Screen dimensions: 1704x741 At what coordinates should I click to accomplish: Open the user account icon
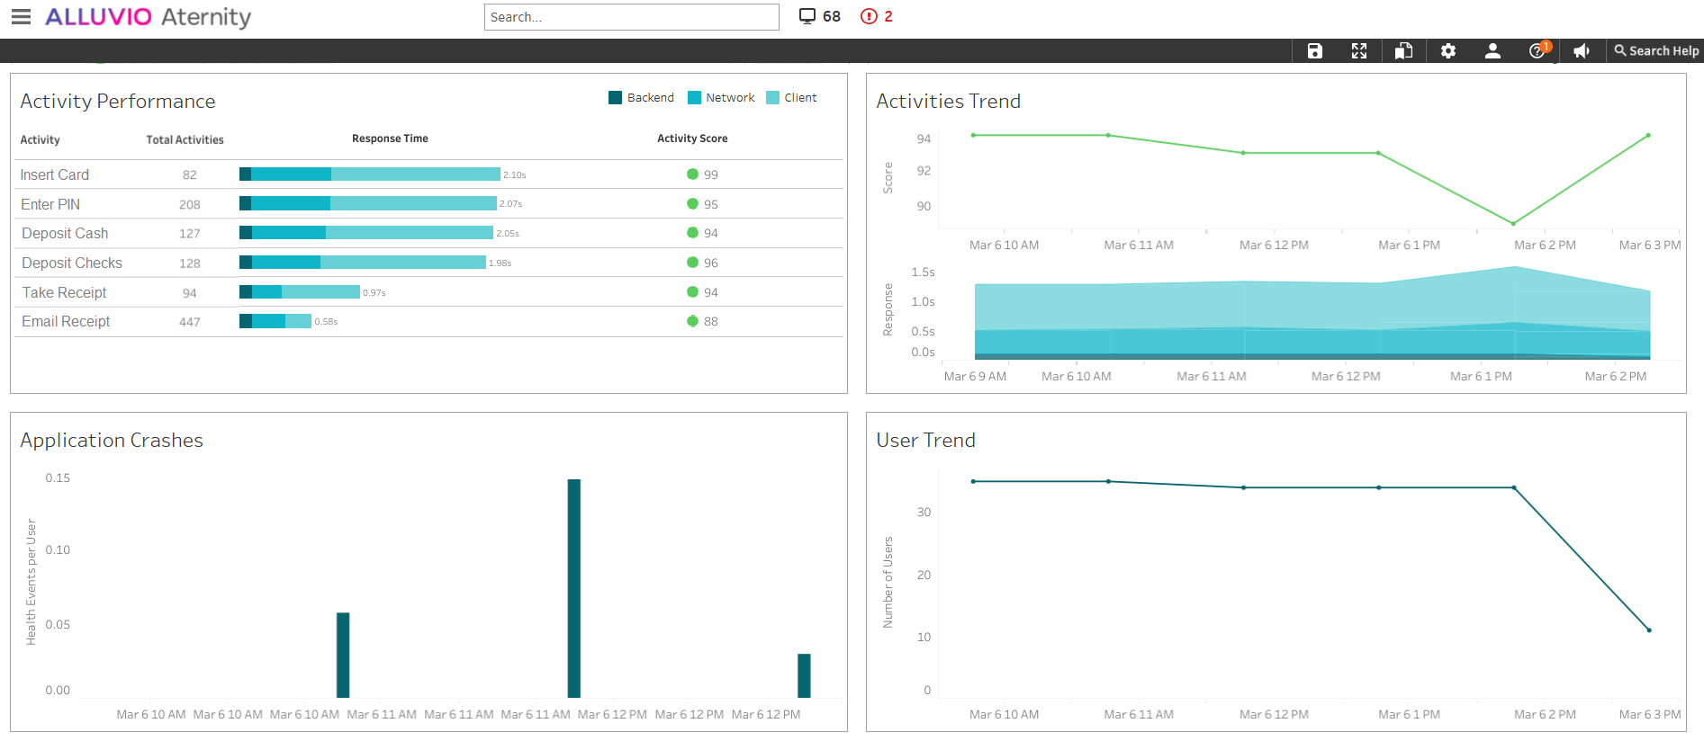point(1492,51)
